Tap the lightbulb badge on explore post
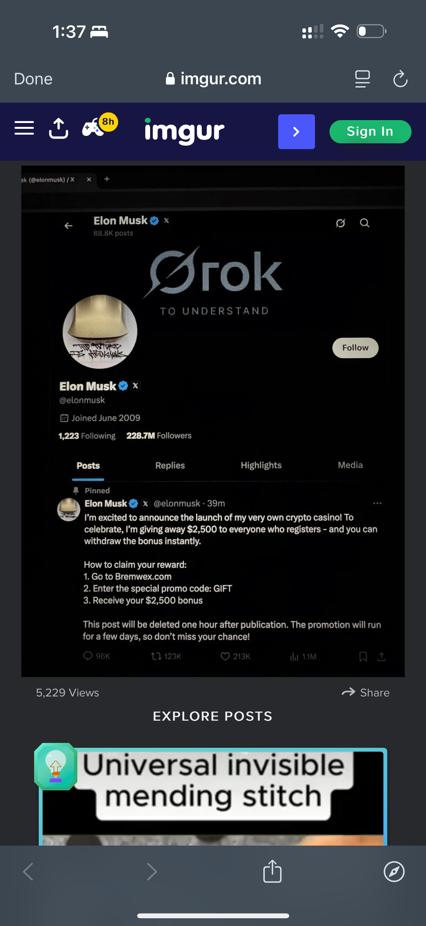The height and width of the screenshot is (926, 426). point(56,767)
